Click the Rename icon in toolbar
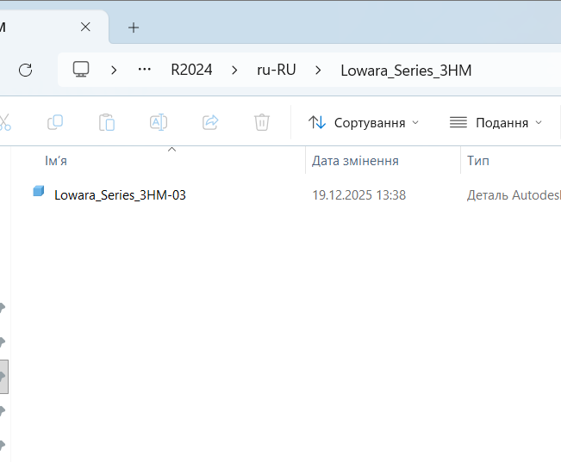 (x=159, y=122)
